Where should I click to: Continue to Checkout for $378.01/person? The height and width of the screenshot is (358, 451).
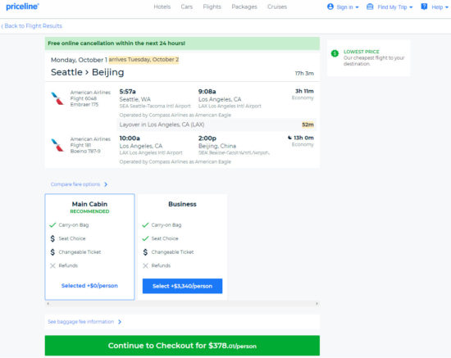182,346
